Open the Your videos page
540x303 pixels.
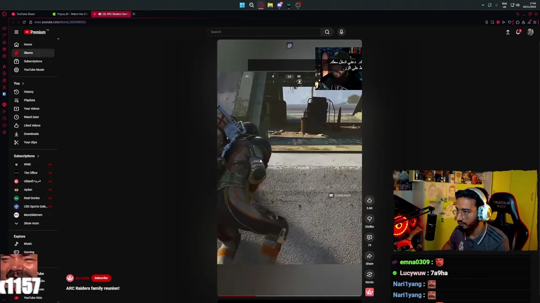[33, 109]
